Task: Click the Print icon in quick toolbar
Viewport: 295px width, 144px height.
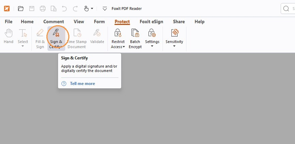Action: [x=43, y=9]
